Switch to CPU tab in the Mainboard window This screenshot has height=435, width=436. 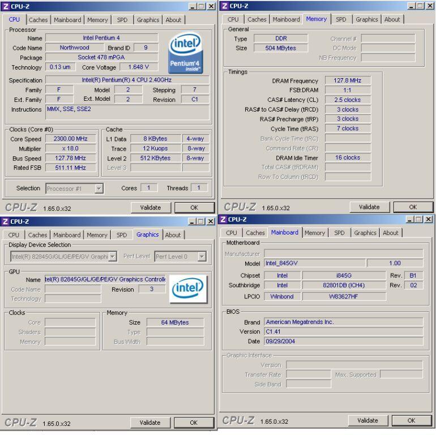[232, 233]
